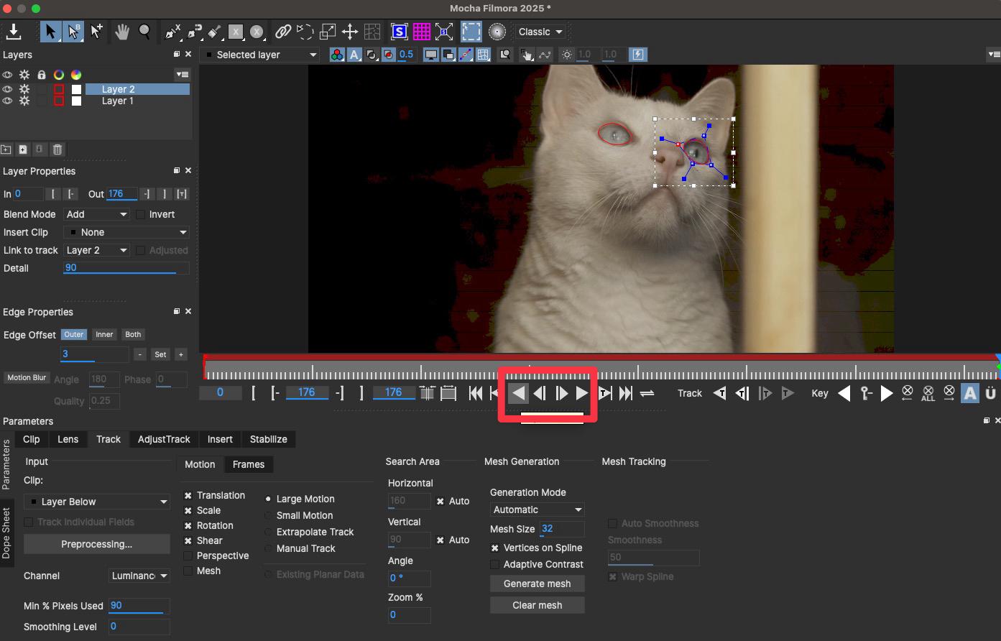Image resolution: width=1001 pixels, height=641 pixels.
Task: Track backward to start
Action: coord(719,393)
